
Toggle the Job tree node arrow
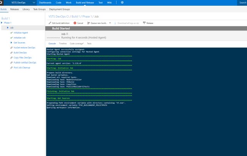(x=8, y=28)
